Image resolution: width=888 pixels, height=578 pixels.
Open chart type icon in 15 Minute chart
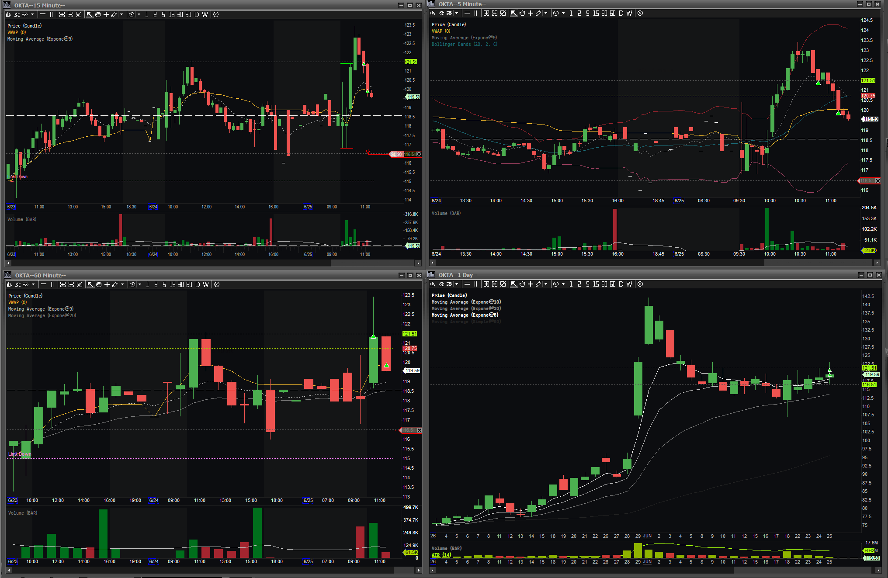9,14
